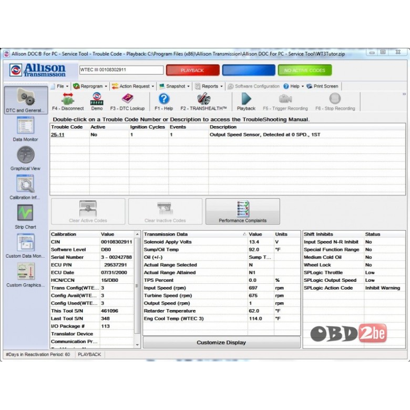The height and width of the screenshot is (410, 410).
Task: Open F1 - Help
Action: pyautogui.click(x=163, y=101)
